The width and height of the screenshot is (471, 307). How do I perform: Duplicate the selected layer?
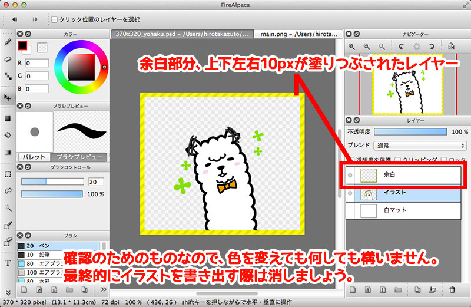click(417, 289)
